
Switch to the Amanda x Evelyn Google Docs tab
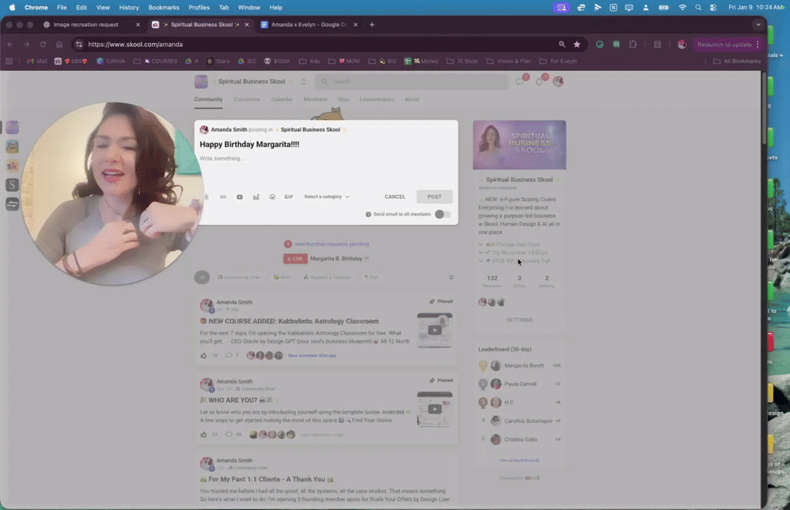tap(309, 25)
